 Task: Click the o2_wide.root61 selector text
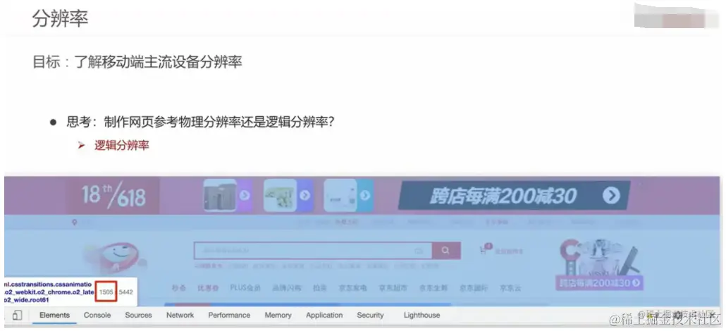26,300
